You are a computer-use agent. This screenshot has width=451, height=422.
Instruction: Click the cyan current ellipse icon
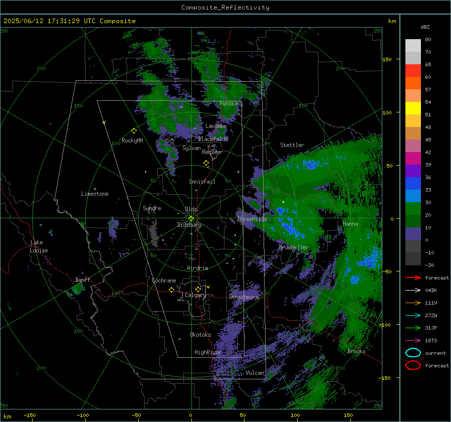[413, 353]
